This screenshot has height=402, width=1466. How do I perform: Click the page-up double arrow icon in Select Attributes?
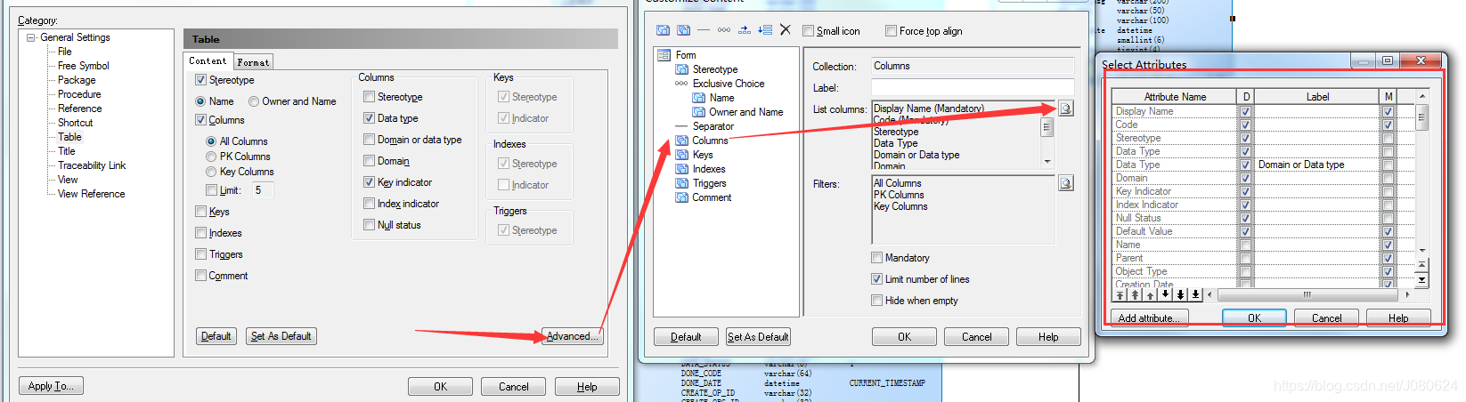(1136, 294)
